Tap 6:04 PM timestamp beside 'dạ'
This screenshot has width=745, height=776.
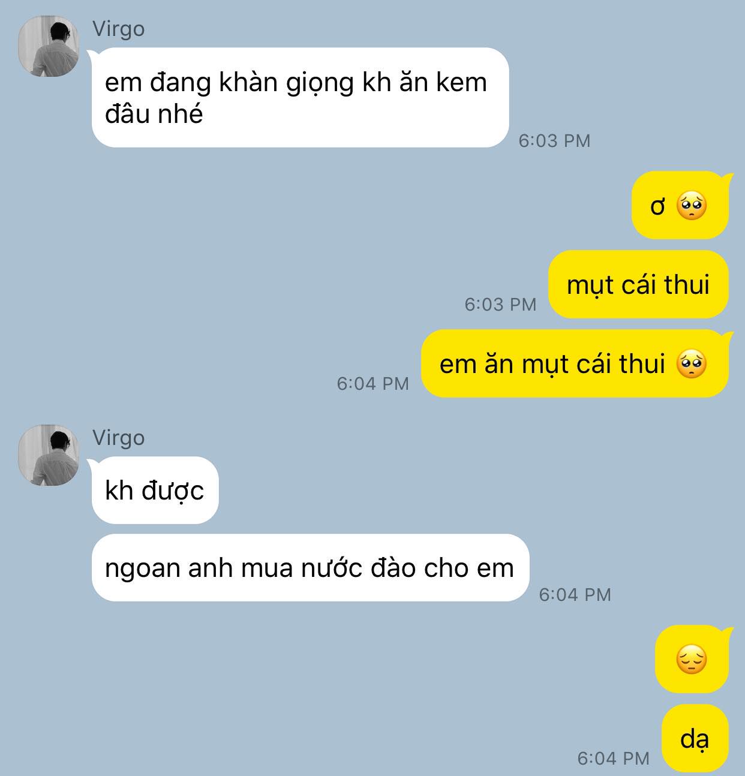614,759
